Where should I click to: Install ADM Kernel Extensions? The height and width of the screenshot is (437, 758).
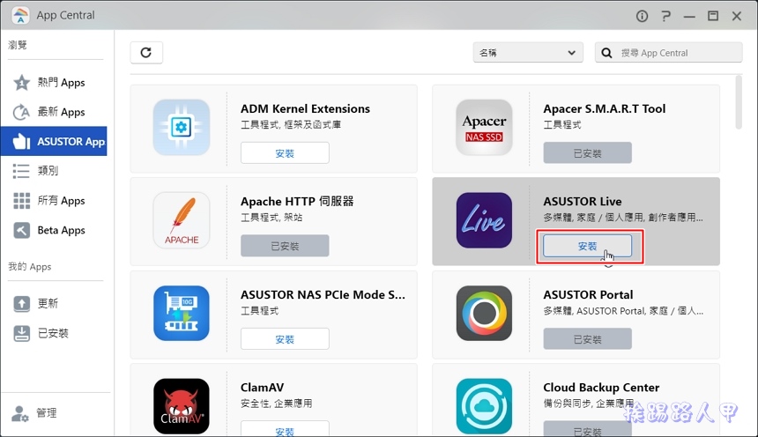tap(285, 152)
